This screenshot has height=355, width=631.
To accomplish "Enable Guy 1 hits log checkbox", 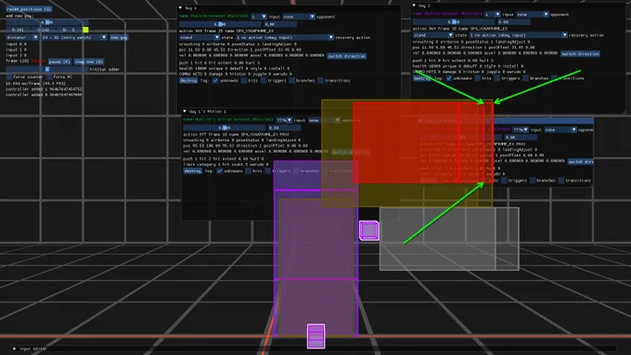I will pyautogui.click(x=244, y=81).
